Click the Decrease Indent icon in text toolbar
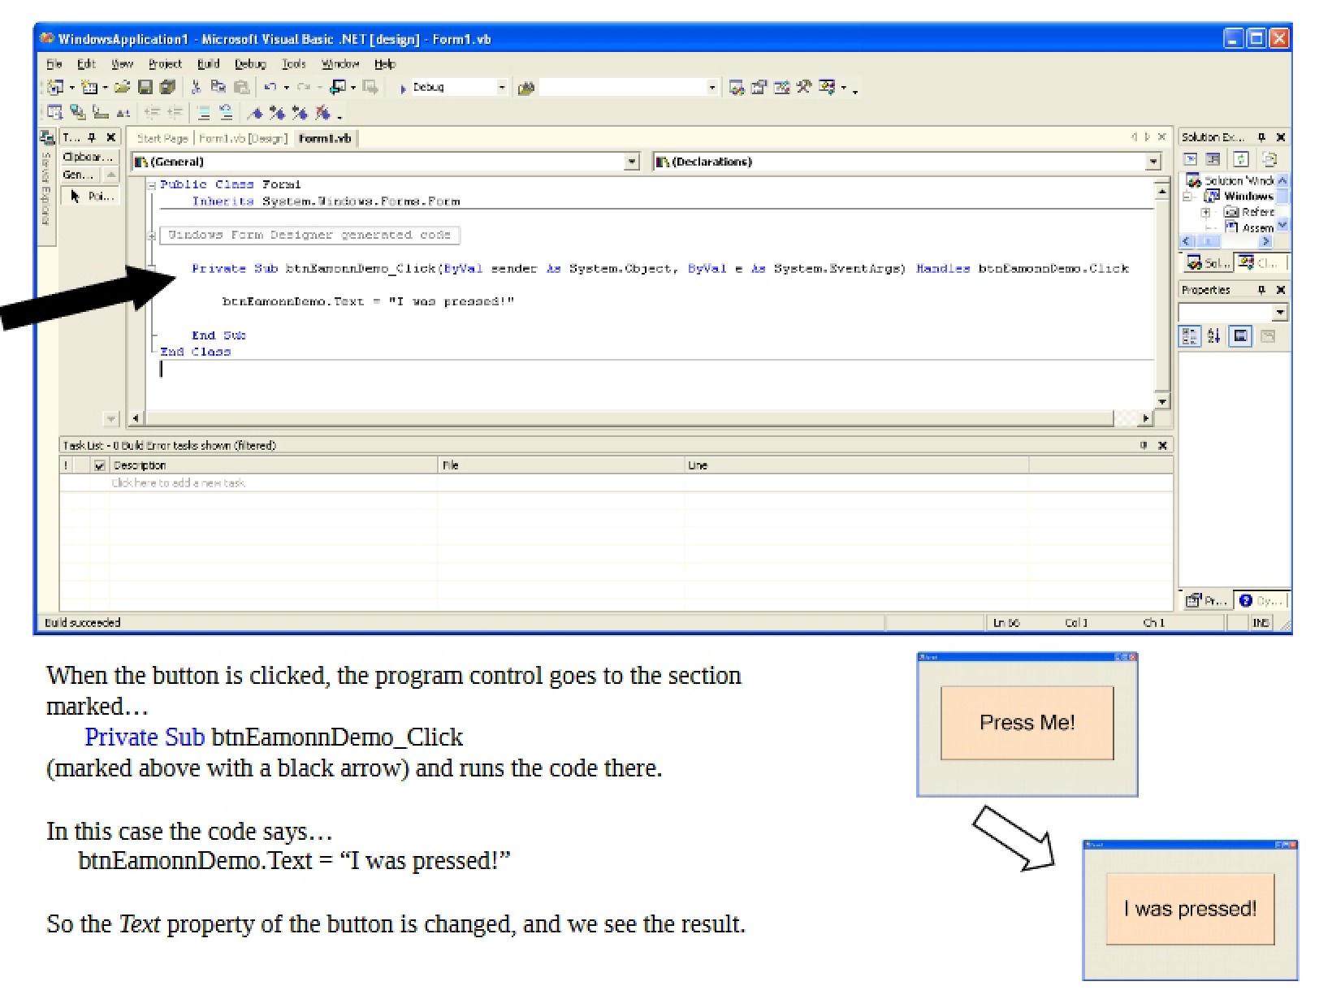This screenshot has width=1332, height=999. tap(152, 113)
